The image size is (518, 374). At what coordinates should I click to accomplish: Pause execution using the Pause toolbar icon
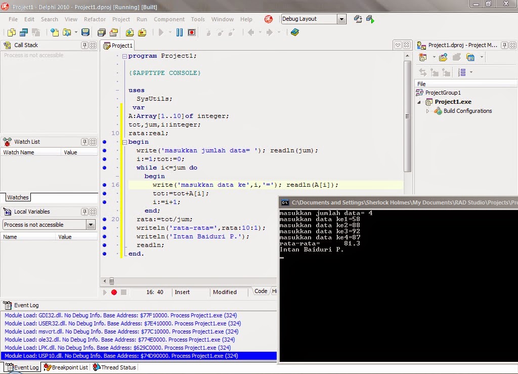[180, 32]
